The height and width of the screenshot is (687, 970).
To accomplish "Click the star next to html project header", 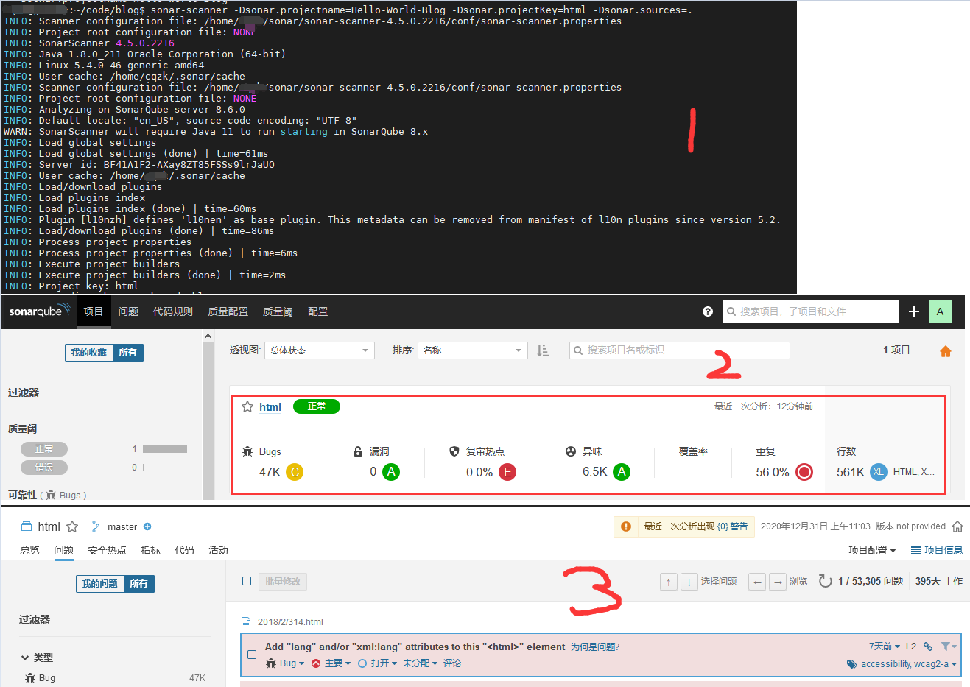I will pyautogui.click(x=72, y=526).
